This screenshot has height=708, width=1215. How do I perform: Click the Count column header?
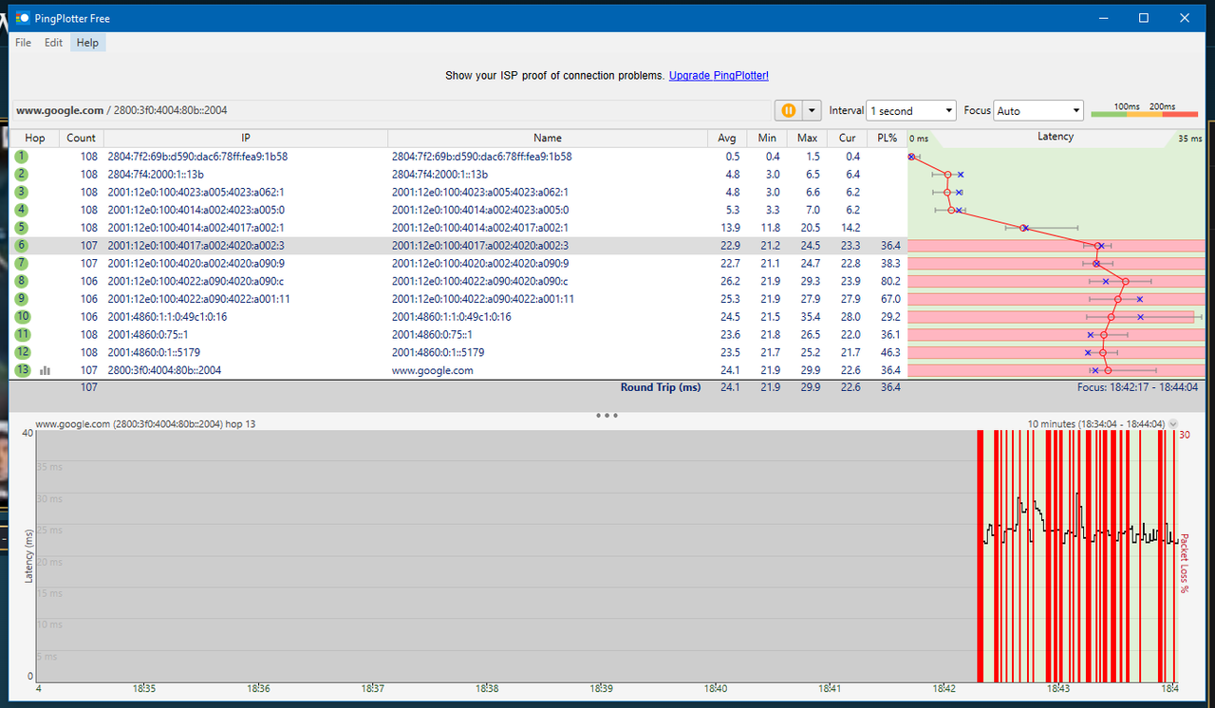click(x=82, y=139)
